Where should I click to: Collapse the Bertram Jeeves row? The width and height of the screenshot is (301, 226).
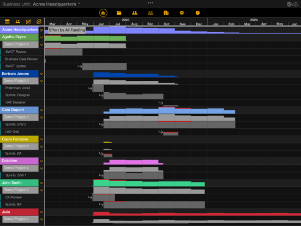41,74
